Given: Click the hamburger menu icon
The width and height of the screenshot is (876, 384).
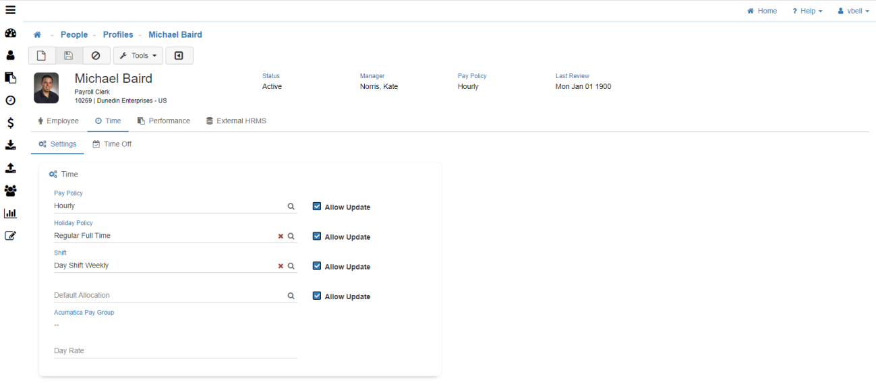Looking at the screenshot, I should [x=10, y=10].
